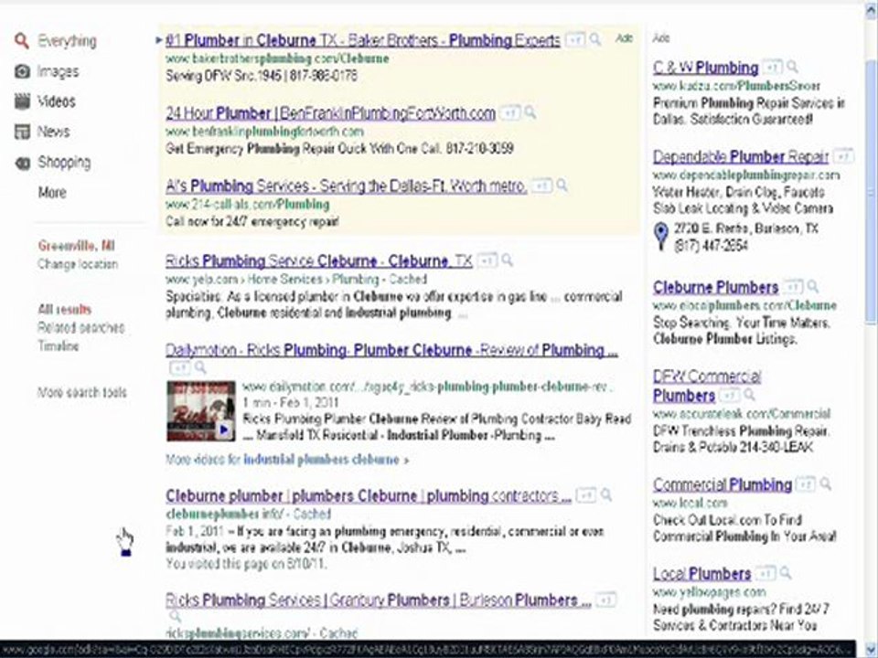Image resolution: width=878 pixels, height=658 pixels.
Task: Open Dependable Plumber Repair ad
Action: point(740,156)
